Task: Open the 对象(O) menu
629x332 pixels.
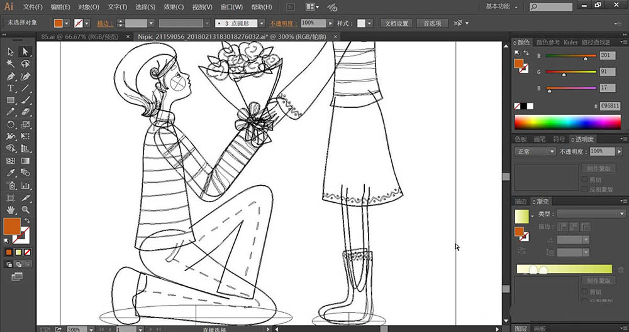Action: 89,7
